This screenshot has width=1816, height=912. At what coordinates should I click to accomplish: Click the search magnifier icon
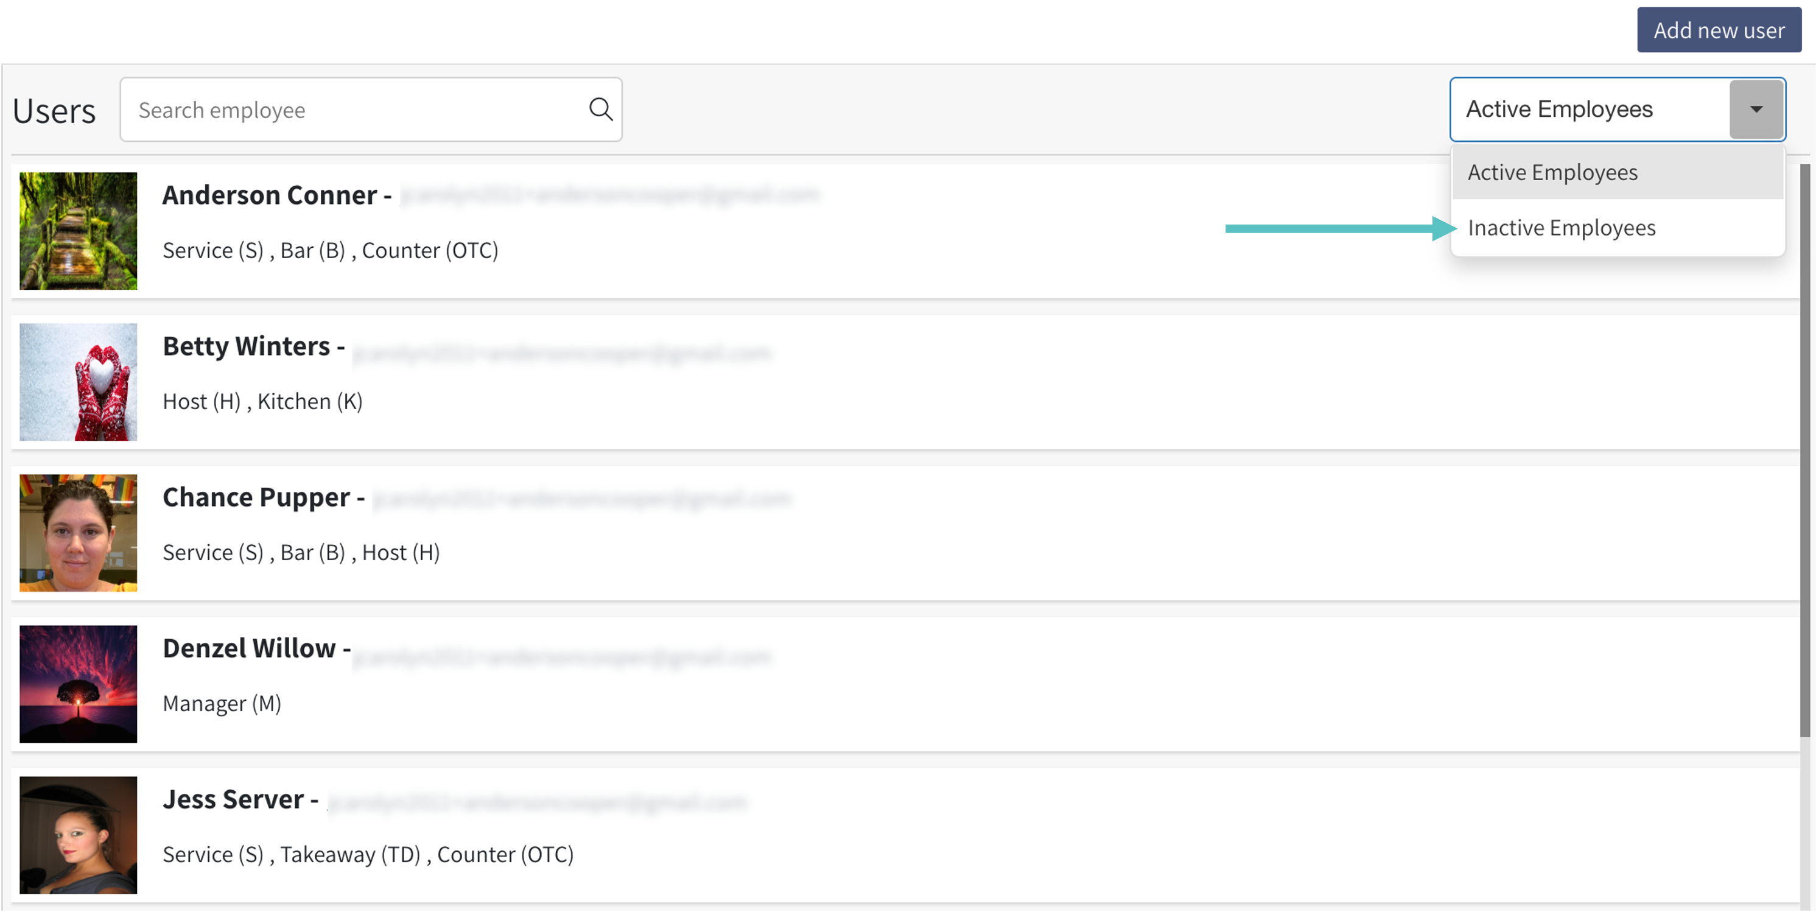[601, 109]
